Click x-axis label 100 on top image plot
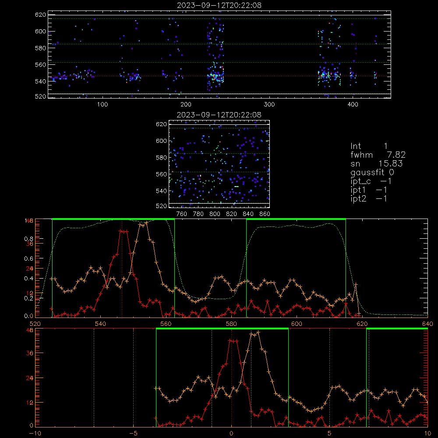This screenshot has height=438, width=438. click(x=102, y=105)
